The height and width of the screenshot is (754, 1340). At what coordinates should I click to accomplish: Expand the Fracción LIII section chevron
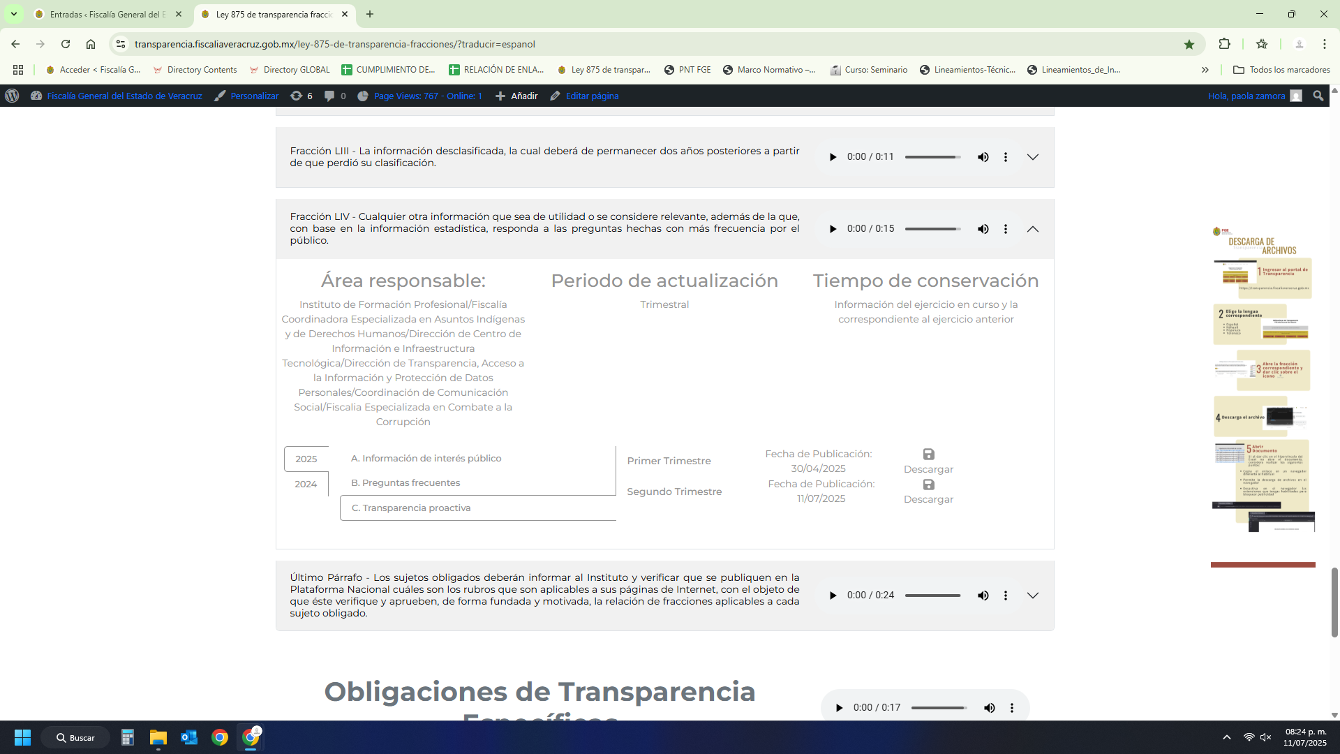[x=1033, y=157]
